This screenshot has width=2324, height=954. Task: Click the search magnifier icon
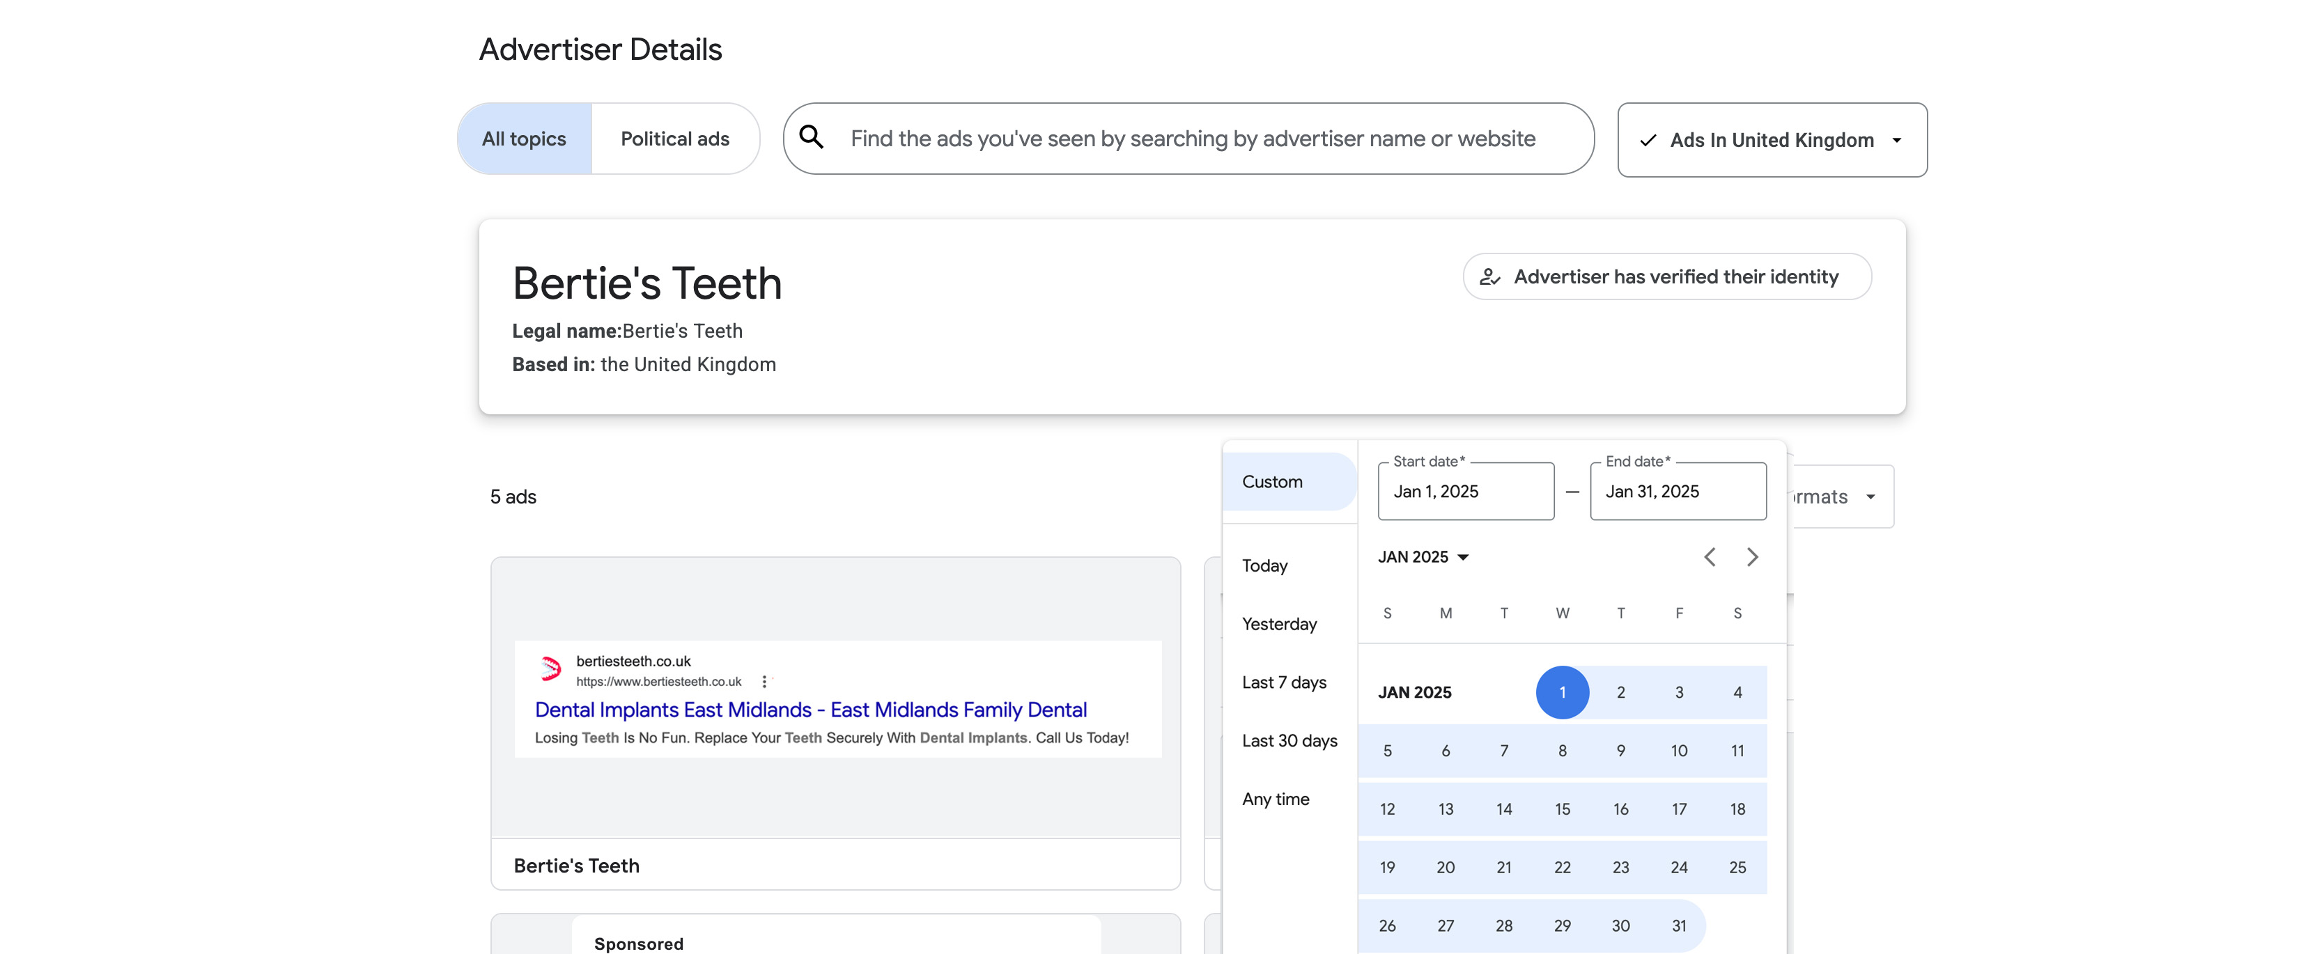tap(811, 138)
